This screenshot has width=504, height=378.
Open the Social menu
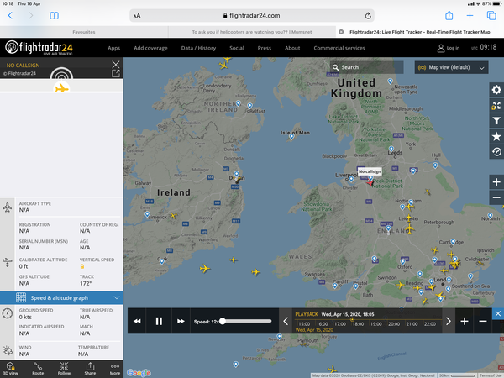click(x=237, y=48)
